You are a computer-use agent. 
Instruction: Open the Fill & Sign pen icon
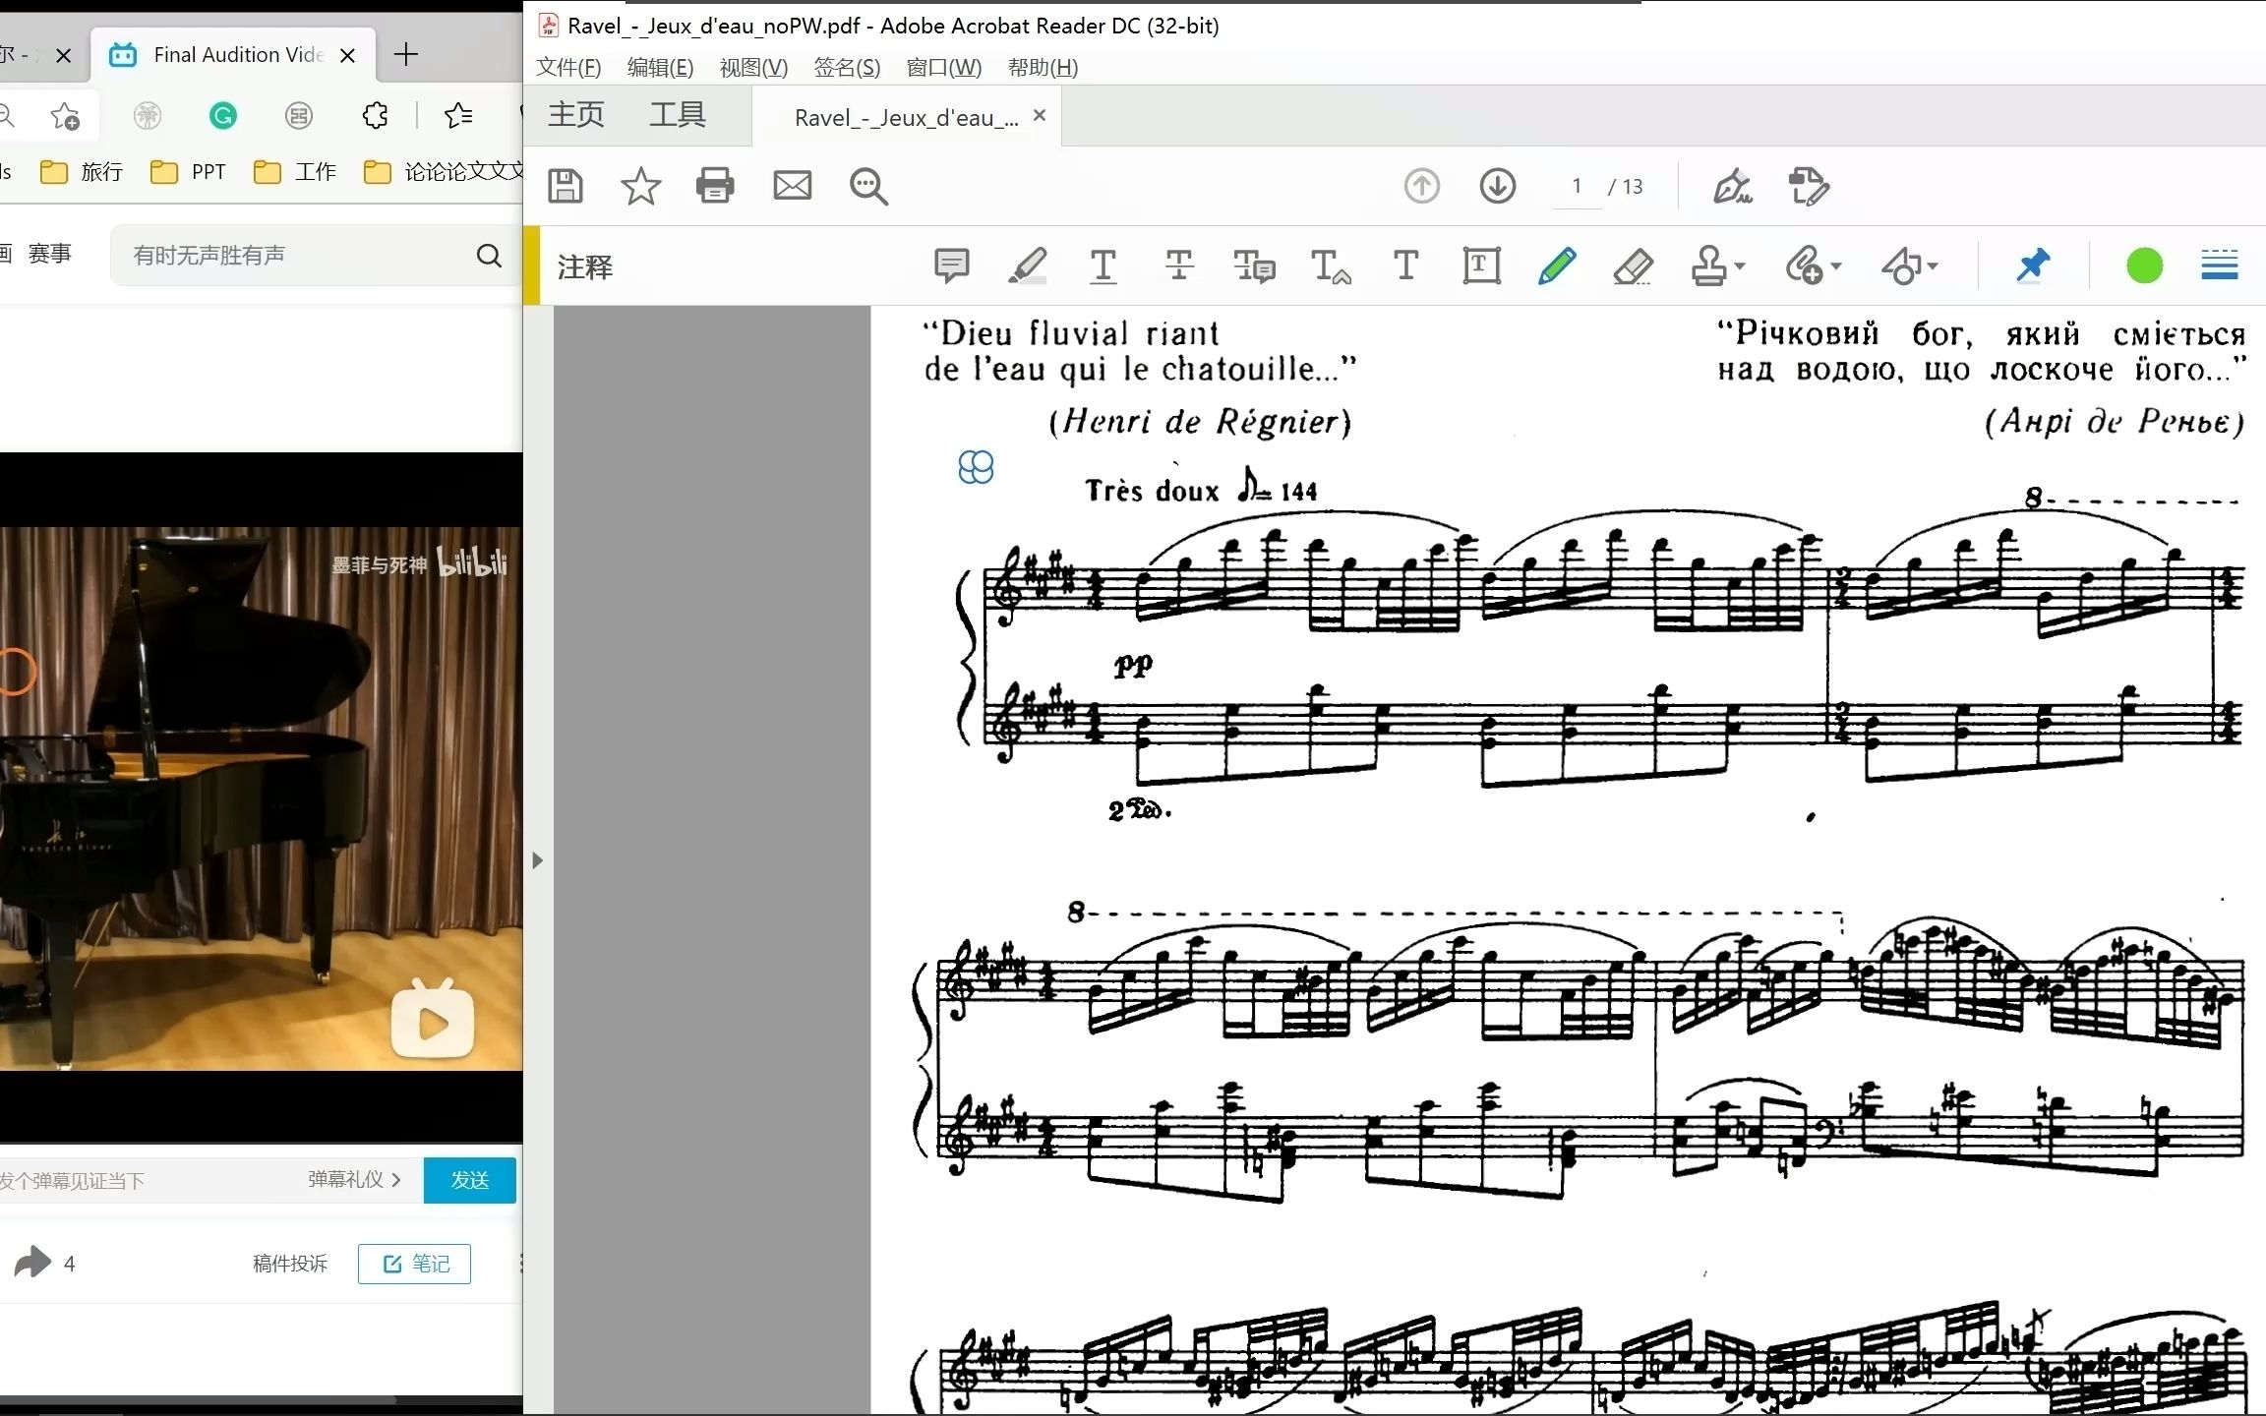pos(1732,186)
